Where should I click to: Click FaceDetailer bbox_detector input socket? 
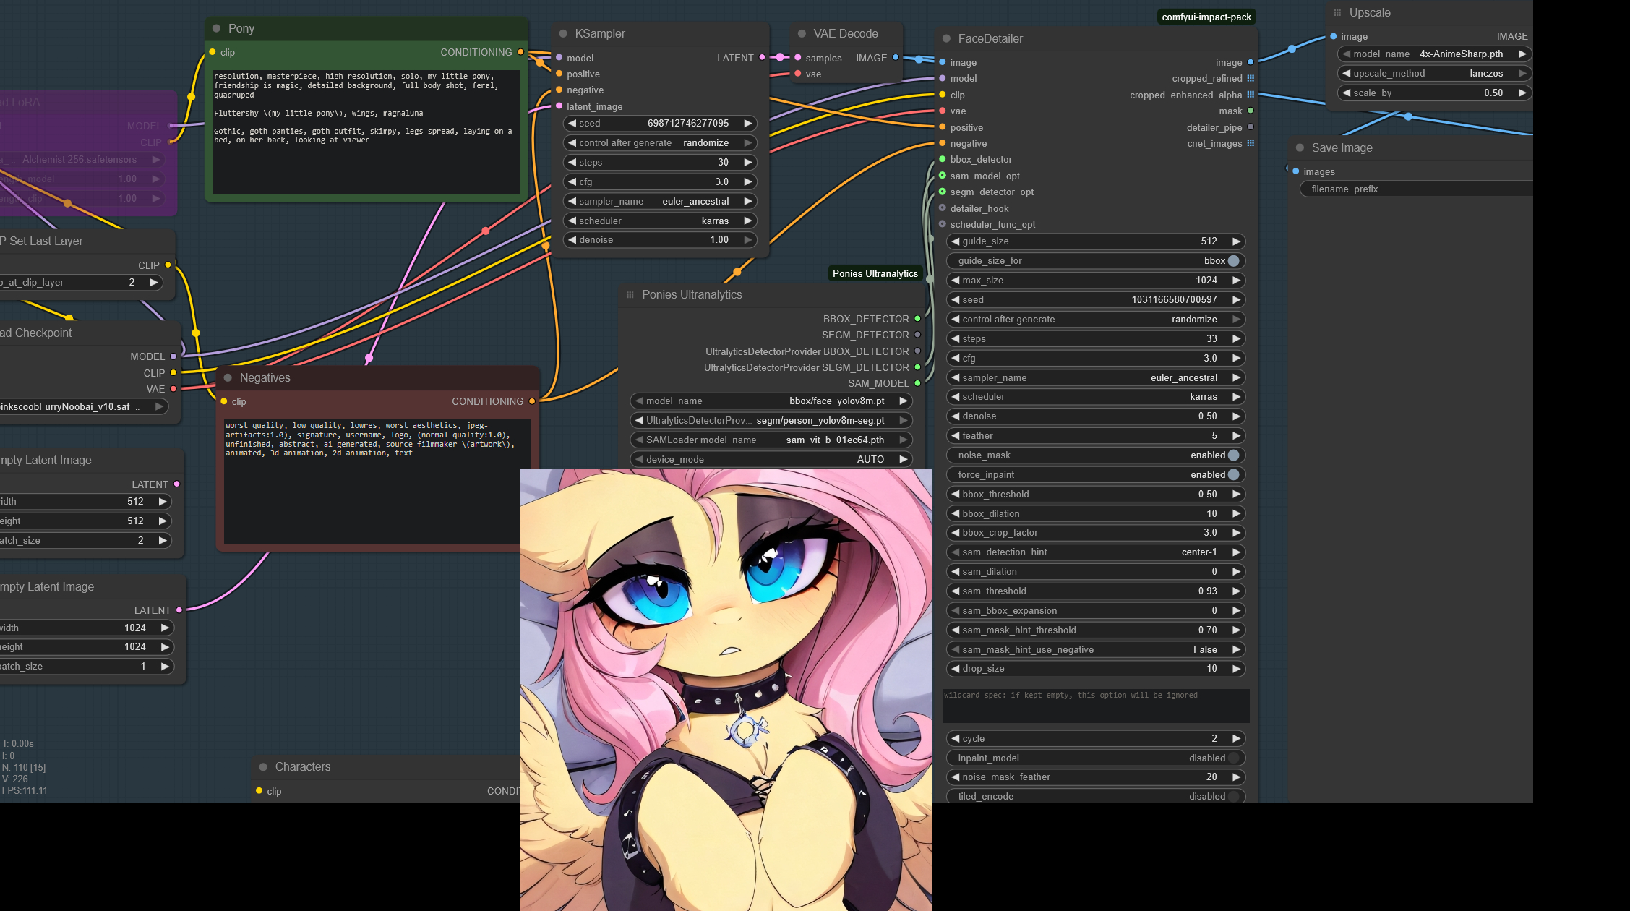943,160
